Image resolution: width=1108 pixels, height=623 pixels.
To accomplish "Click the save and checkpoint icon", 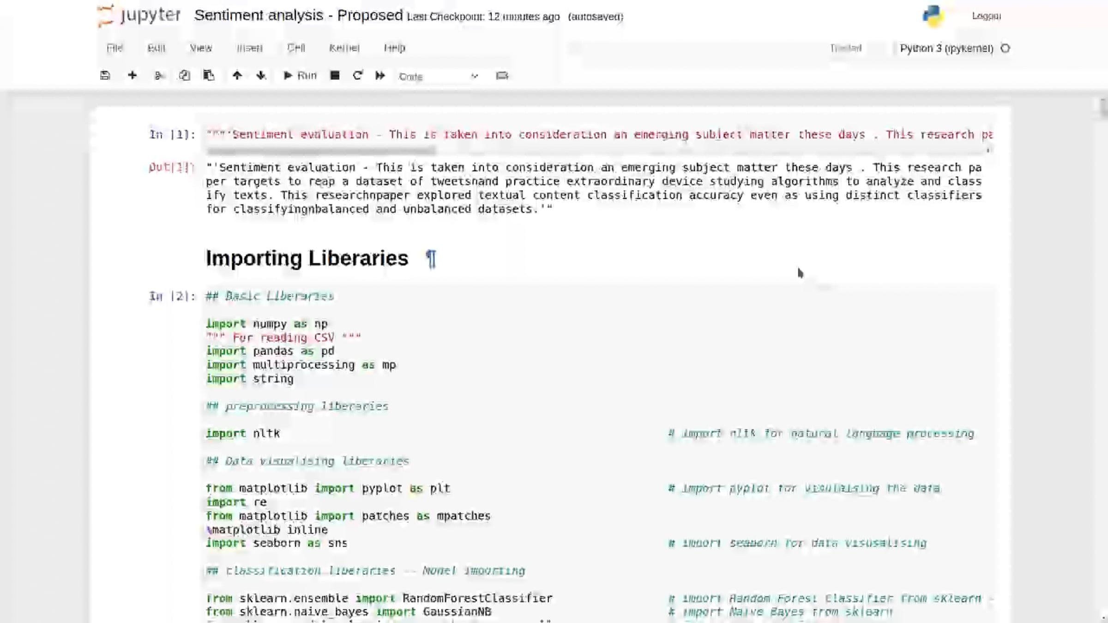I will point(105,75).
